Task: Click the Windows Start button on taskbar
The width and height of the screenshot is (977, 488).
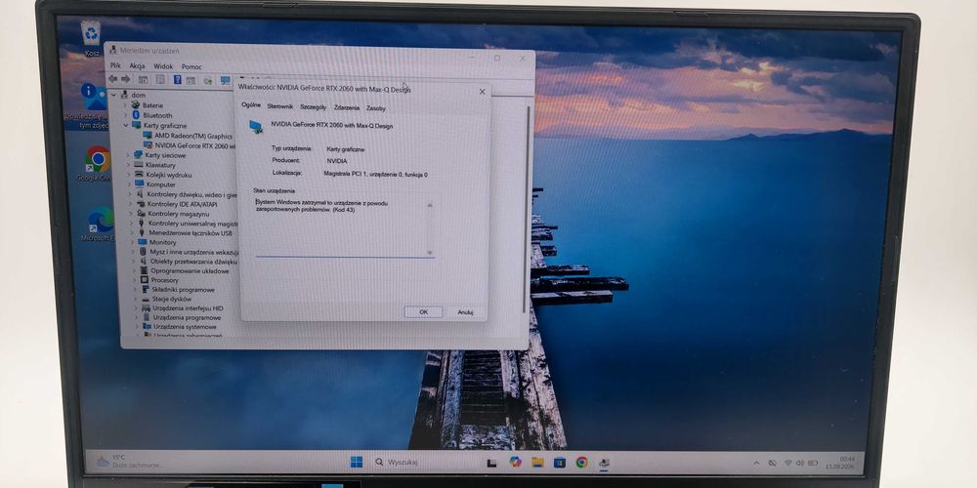Action: tap(357, 462)
